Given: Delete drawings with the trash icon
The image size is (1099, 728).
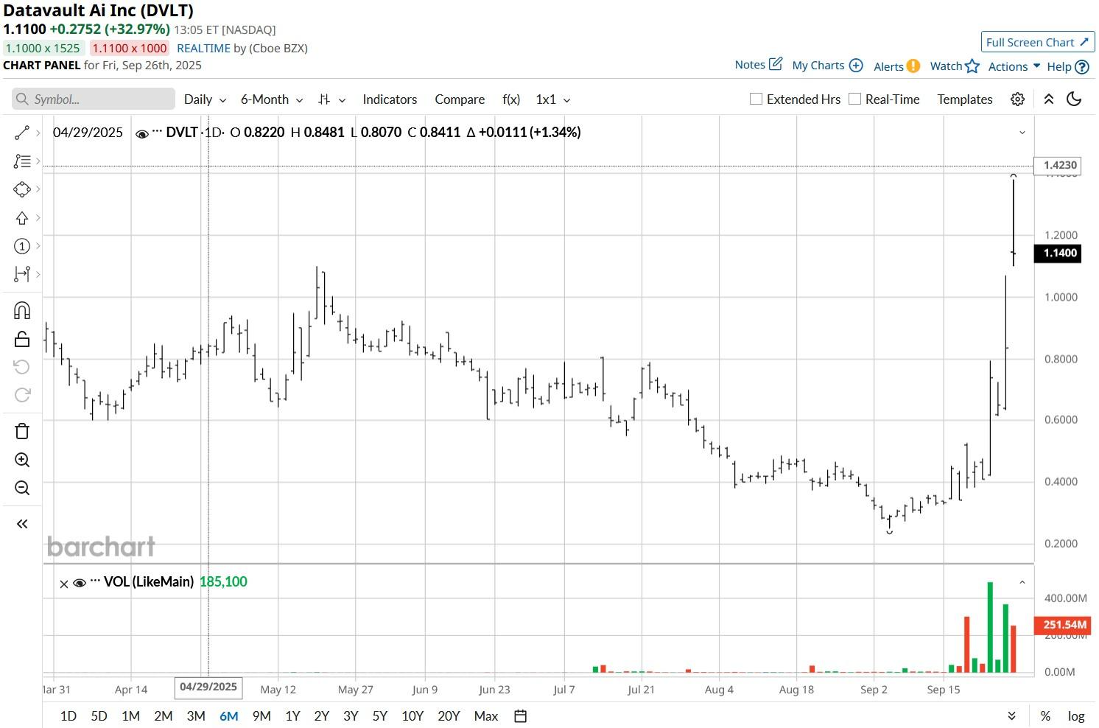Looking at the screenshot, I should point(22,431).
